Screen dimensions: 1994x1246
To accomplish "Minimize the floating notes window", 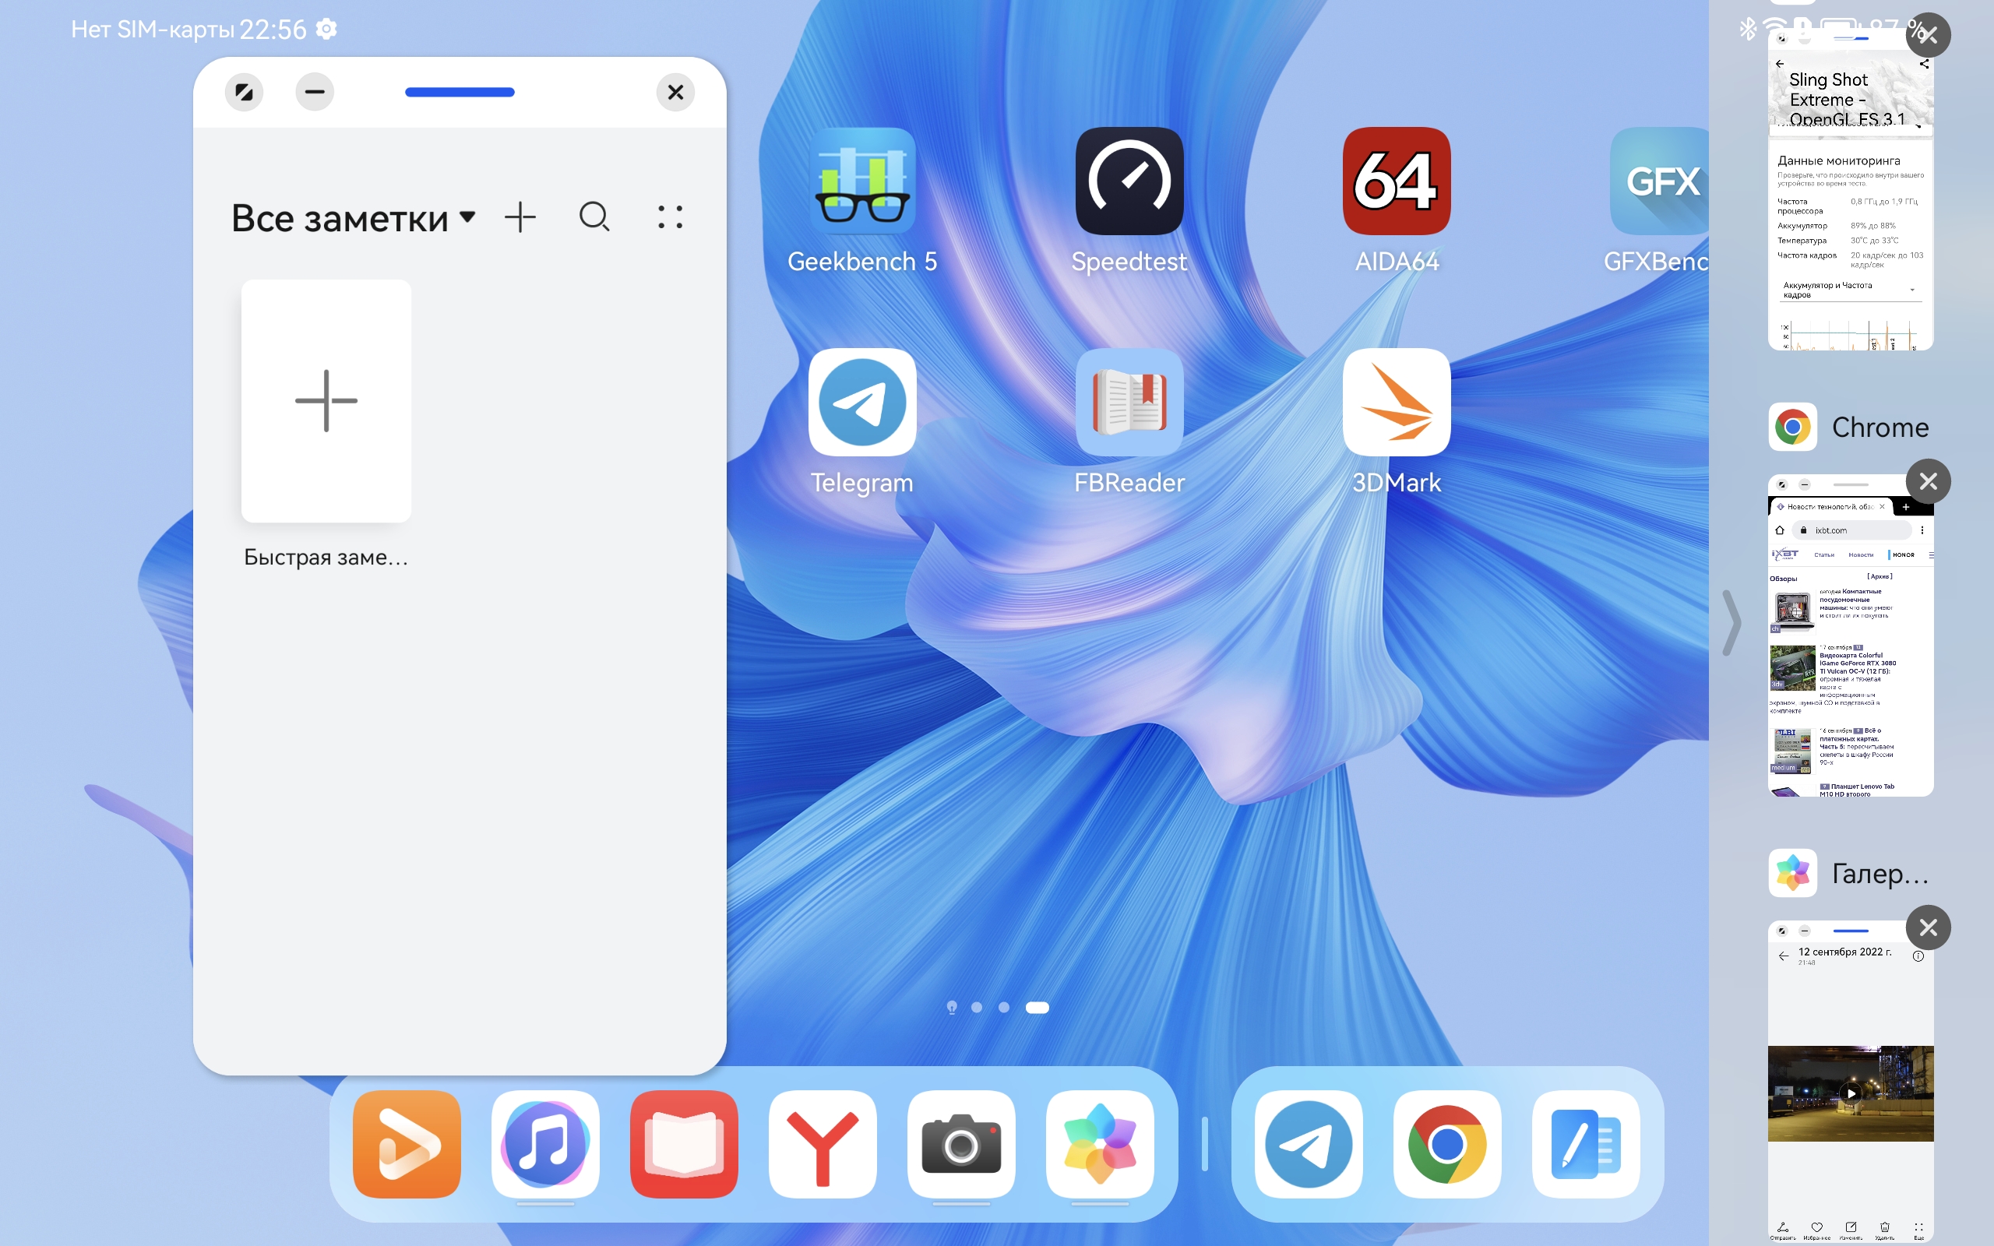I will 315,91.
